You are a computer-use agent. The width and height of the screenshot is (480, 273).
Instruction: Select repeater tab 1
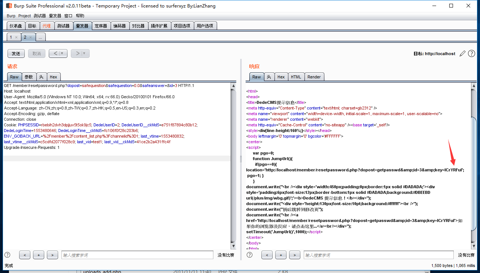11,37
